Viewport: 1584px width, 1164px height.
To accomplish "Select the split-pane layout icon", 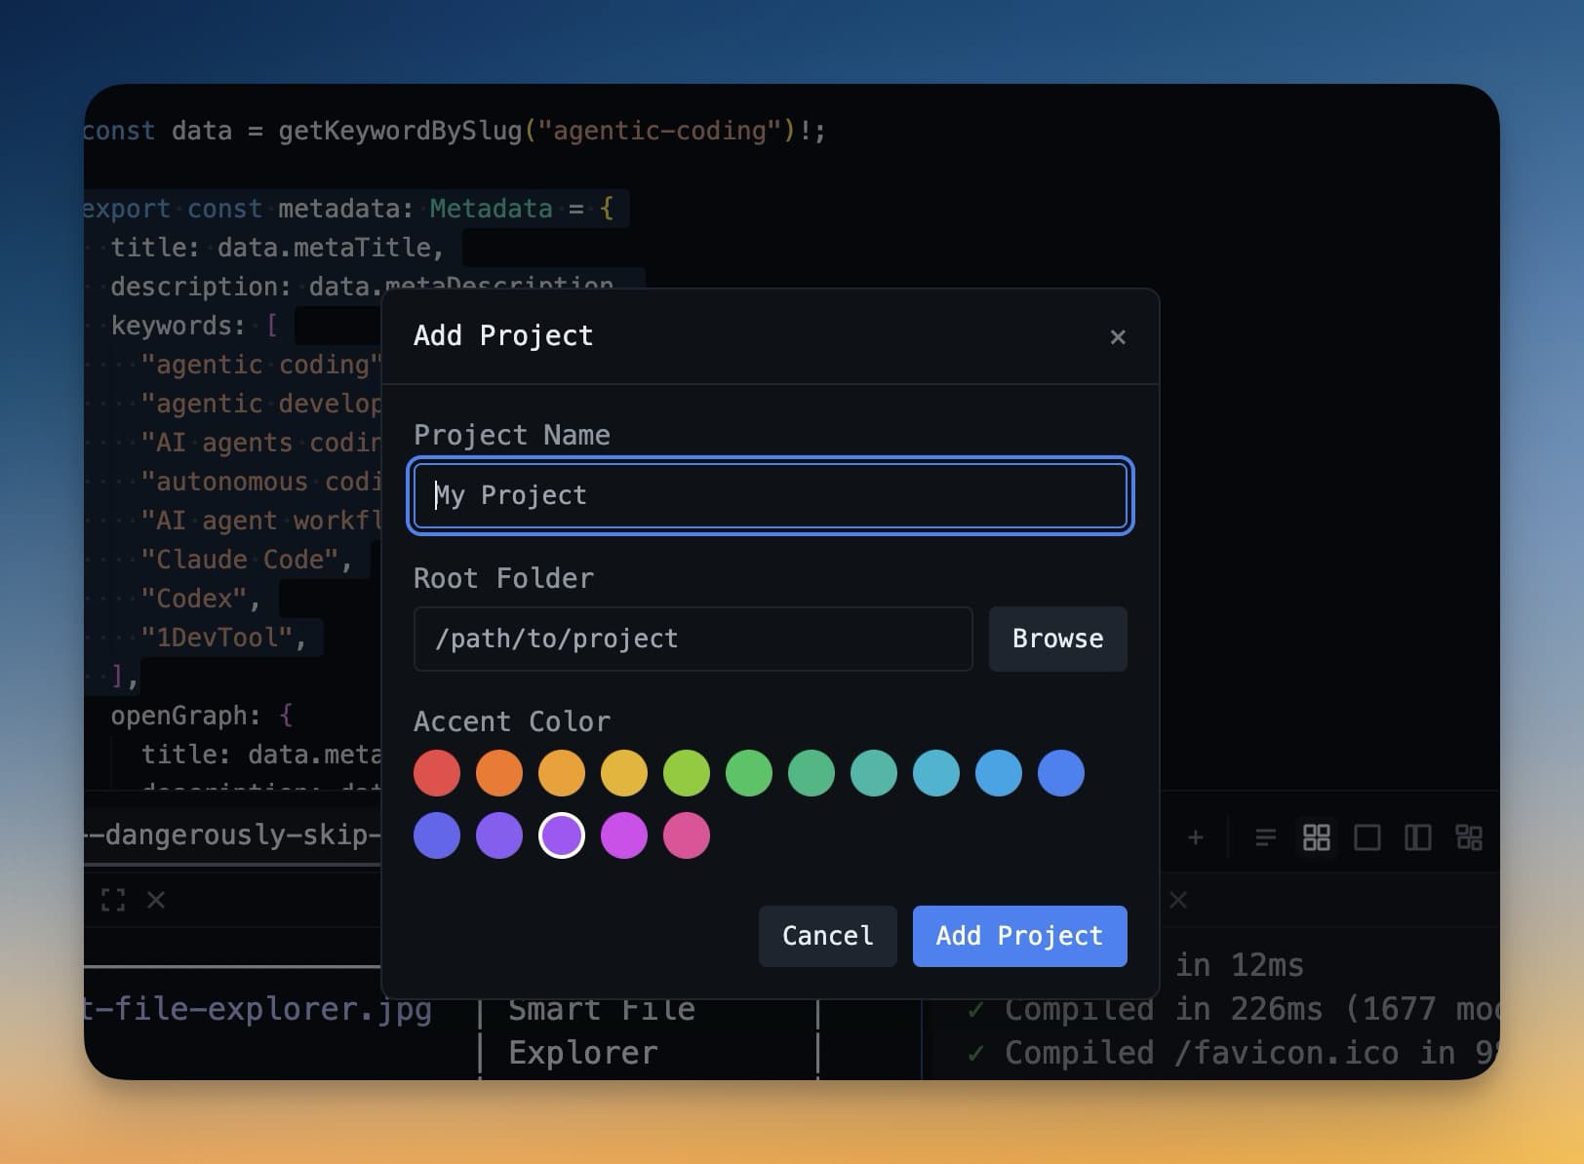I will [x=1416, y=836].
